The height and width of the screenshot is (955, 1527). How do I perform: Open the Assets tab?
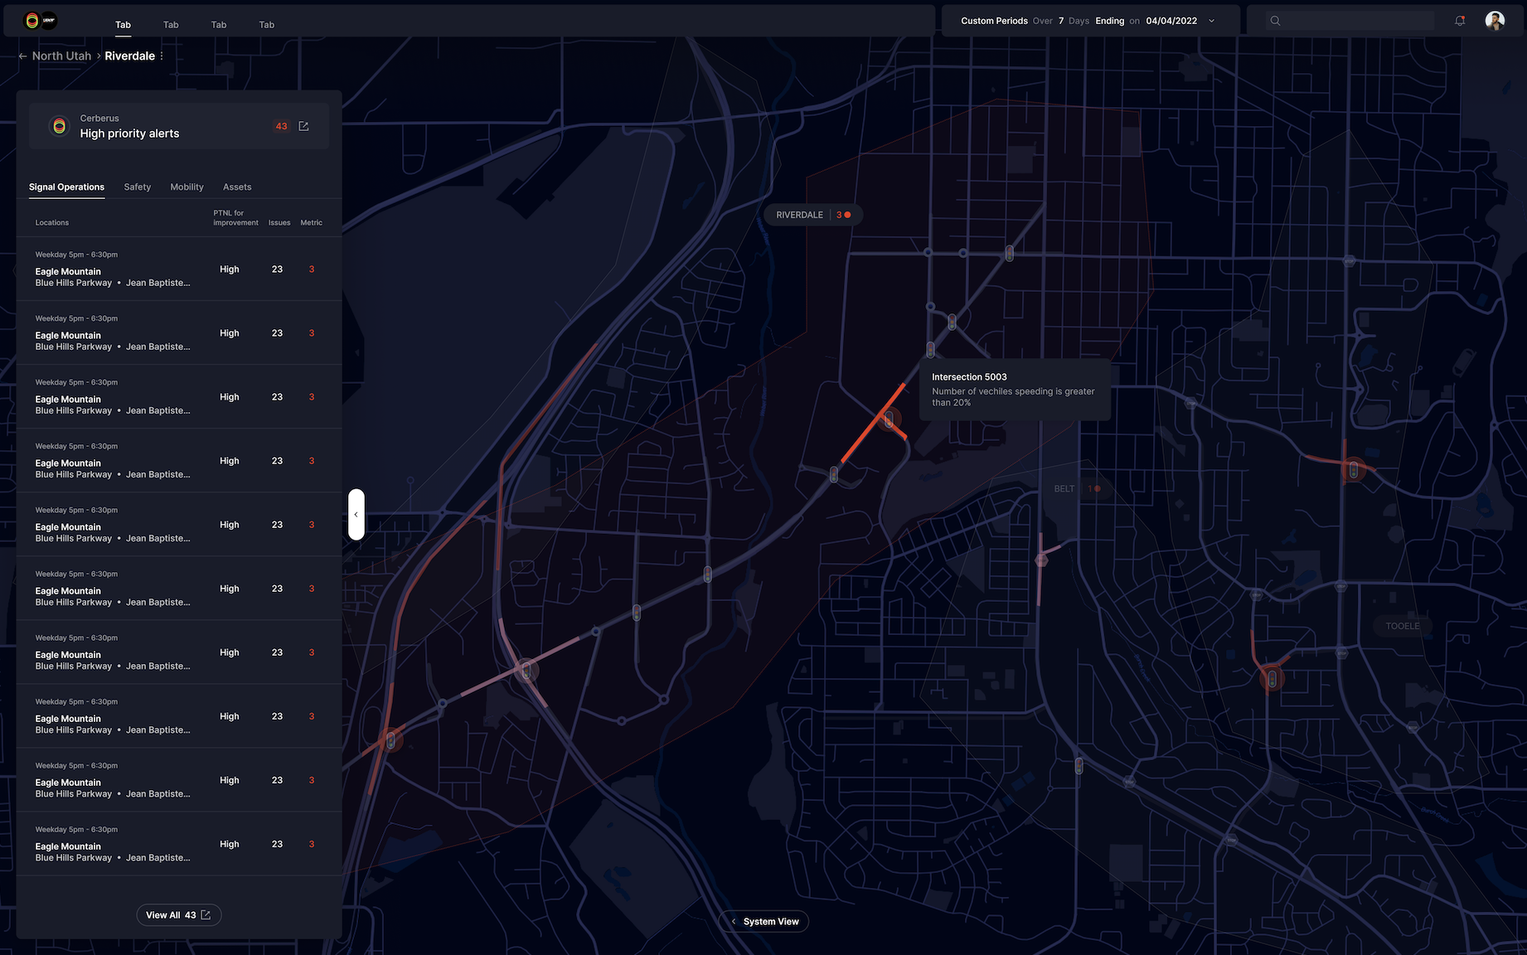click(237, 187)
